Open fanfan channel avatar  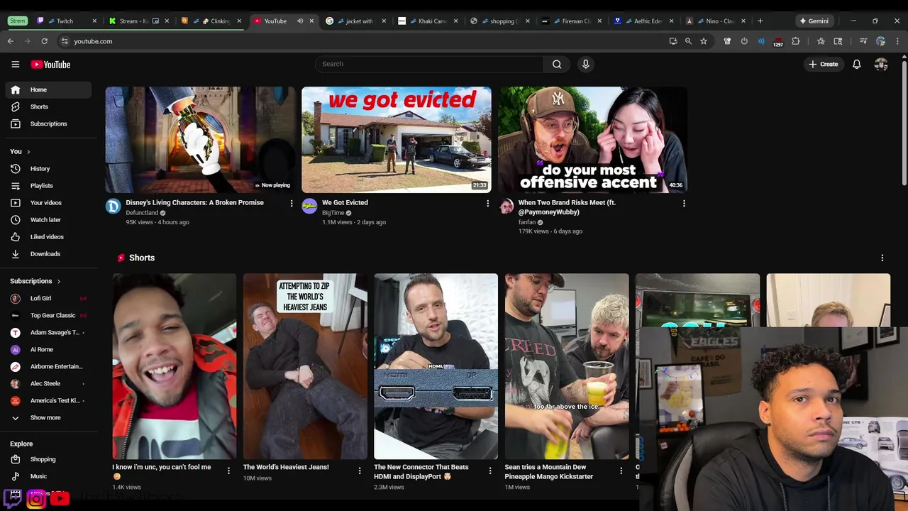pos(506,207)
